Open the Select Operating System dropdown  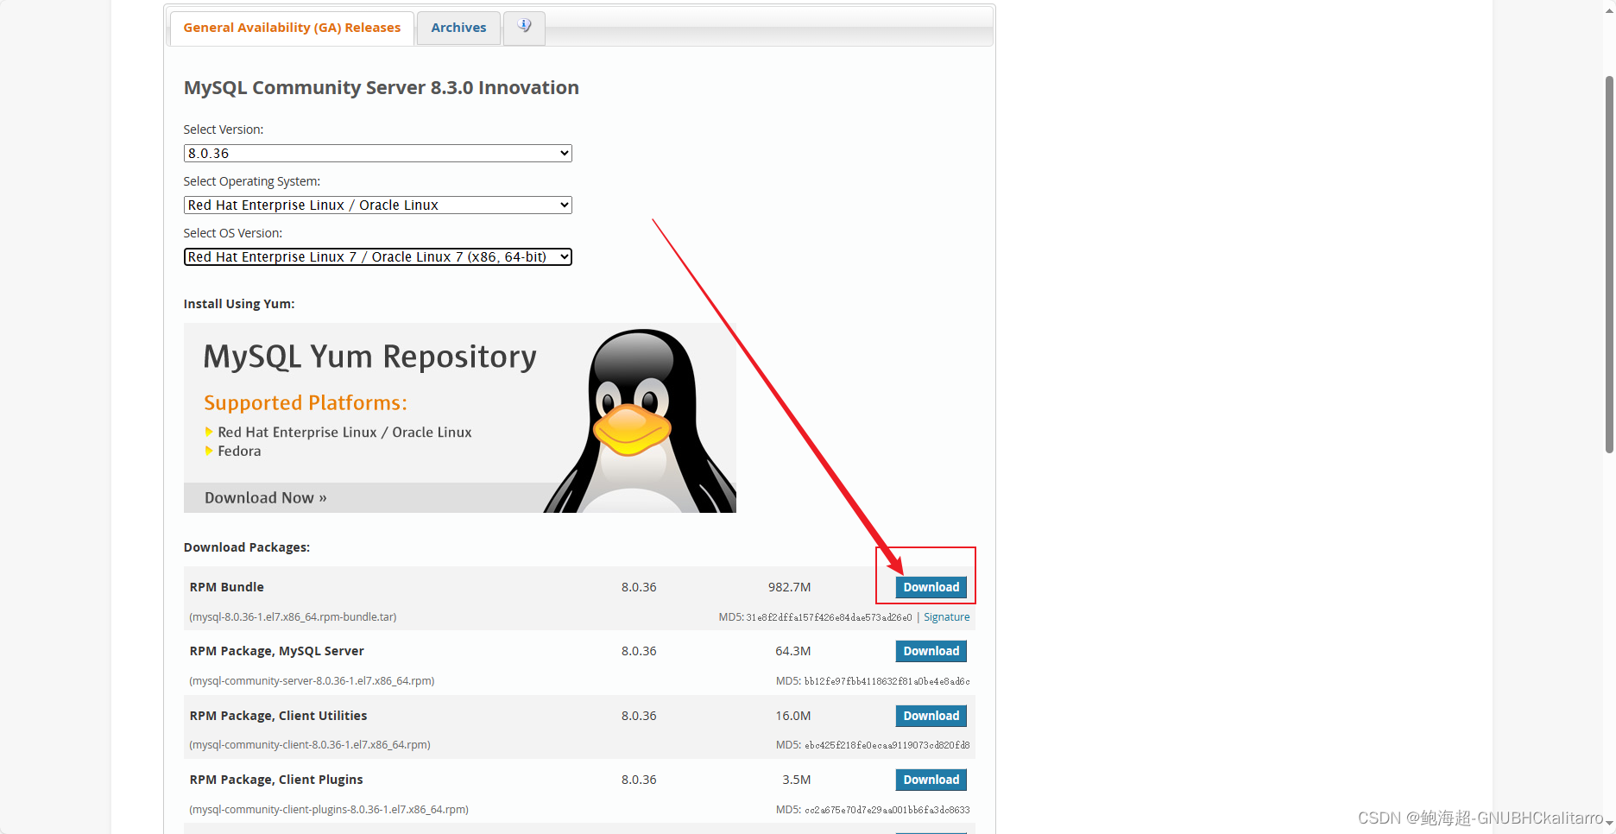pyautogui.click(x=377, y=205)
